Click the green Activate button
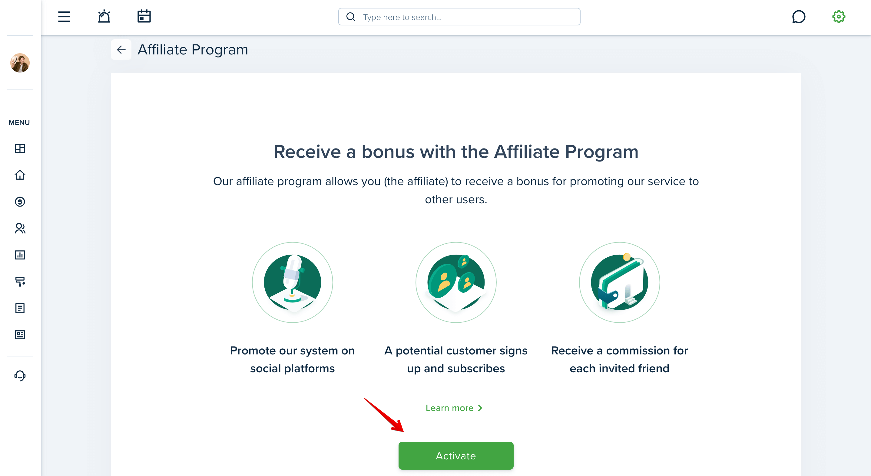871x476 pixels. 456,455
